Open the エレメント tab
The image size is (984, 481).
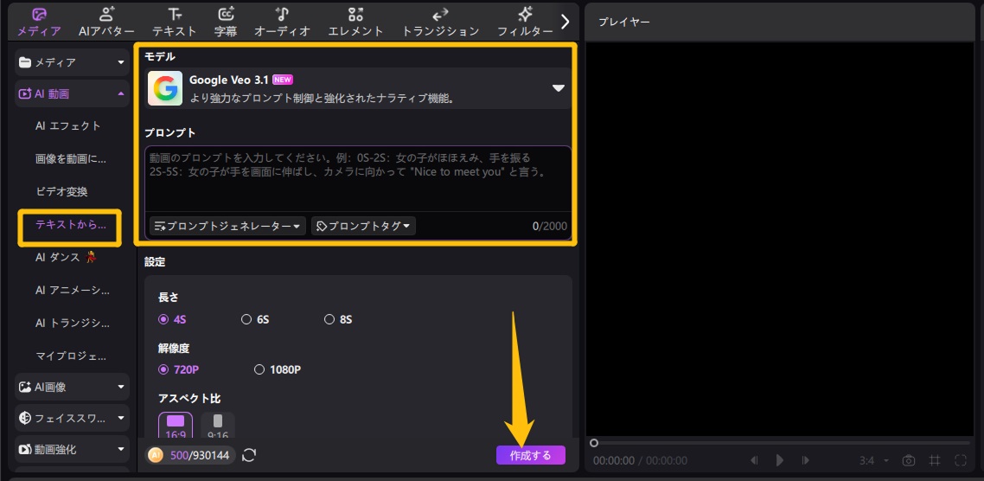[x=356, y=22]
